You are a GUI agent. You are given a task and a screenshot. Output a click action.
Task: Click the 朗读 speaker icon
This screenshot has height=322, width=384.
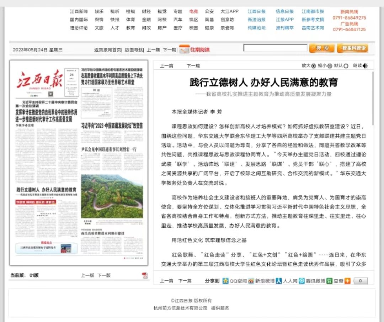pyautogui.click(x=365, y=66)
